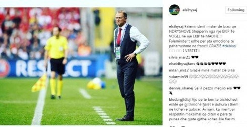Click the clapping emojis by elseidhysajfans
The width and height of the screenshot is (247, 127).
(x=203, y=64)
